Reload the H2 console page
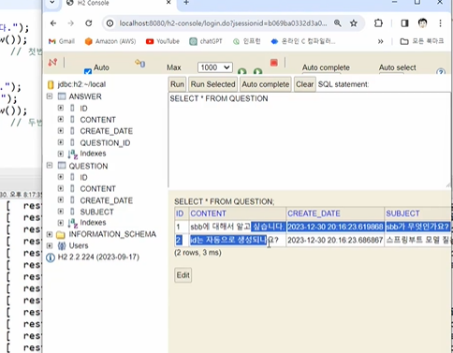 tap(89, 23)
